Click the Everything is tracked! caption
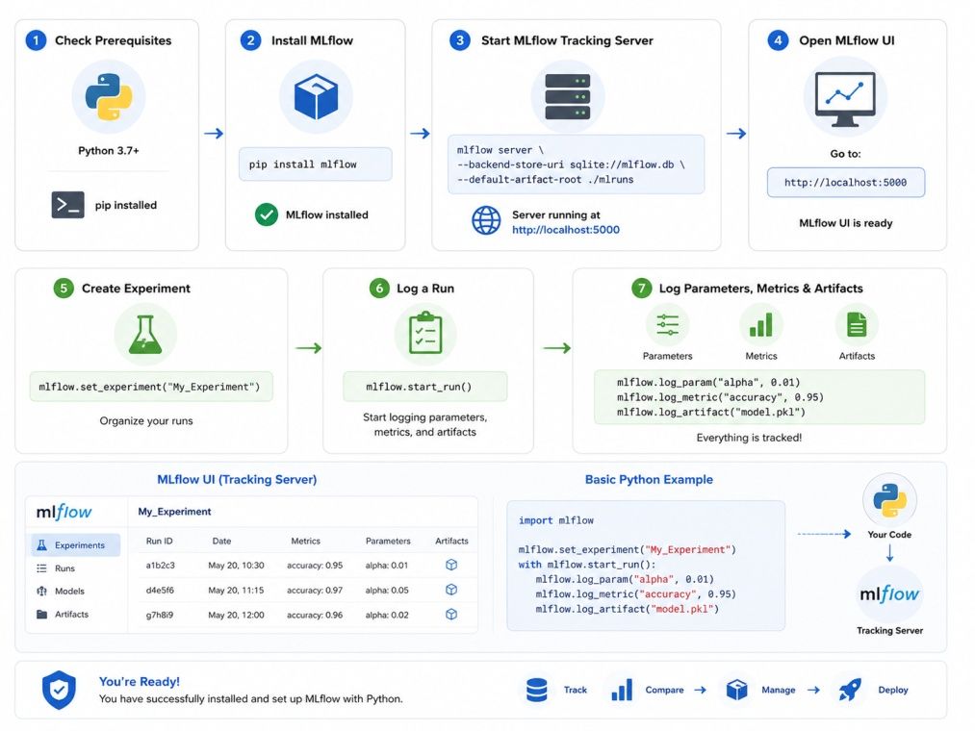Screen dimensions: 975x731 [x=749, y=438]
